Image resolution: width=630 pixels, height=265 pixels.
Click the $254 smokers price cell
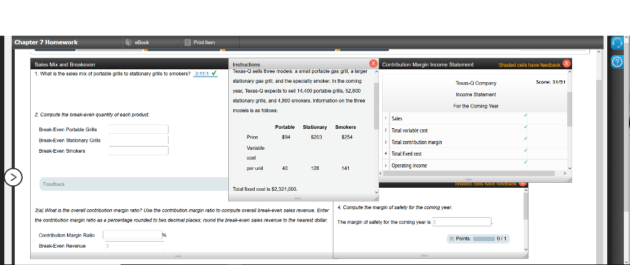tap(347, 137)
